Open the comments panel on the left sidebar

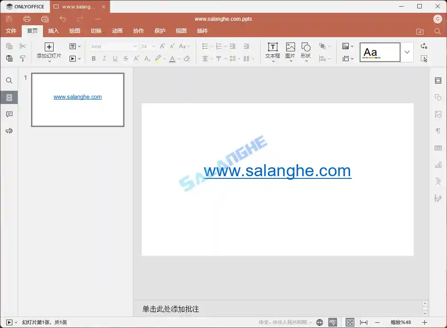point(9,114)
